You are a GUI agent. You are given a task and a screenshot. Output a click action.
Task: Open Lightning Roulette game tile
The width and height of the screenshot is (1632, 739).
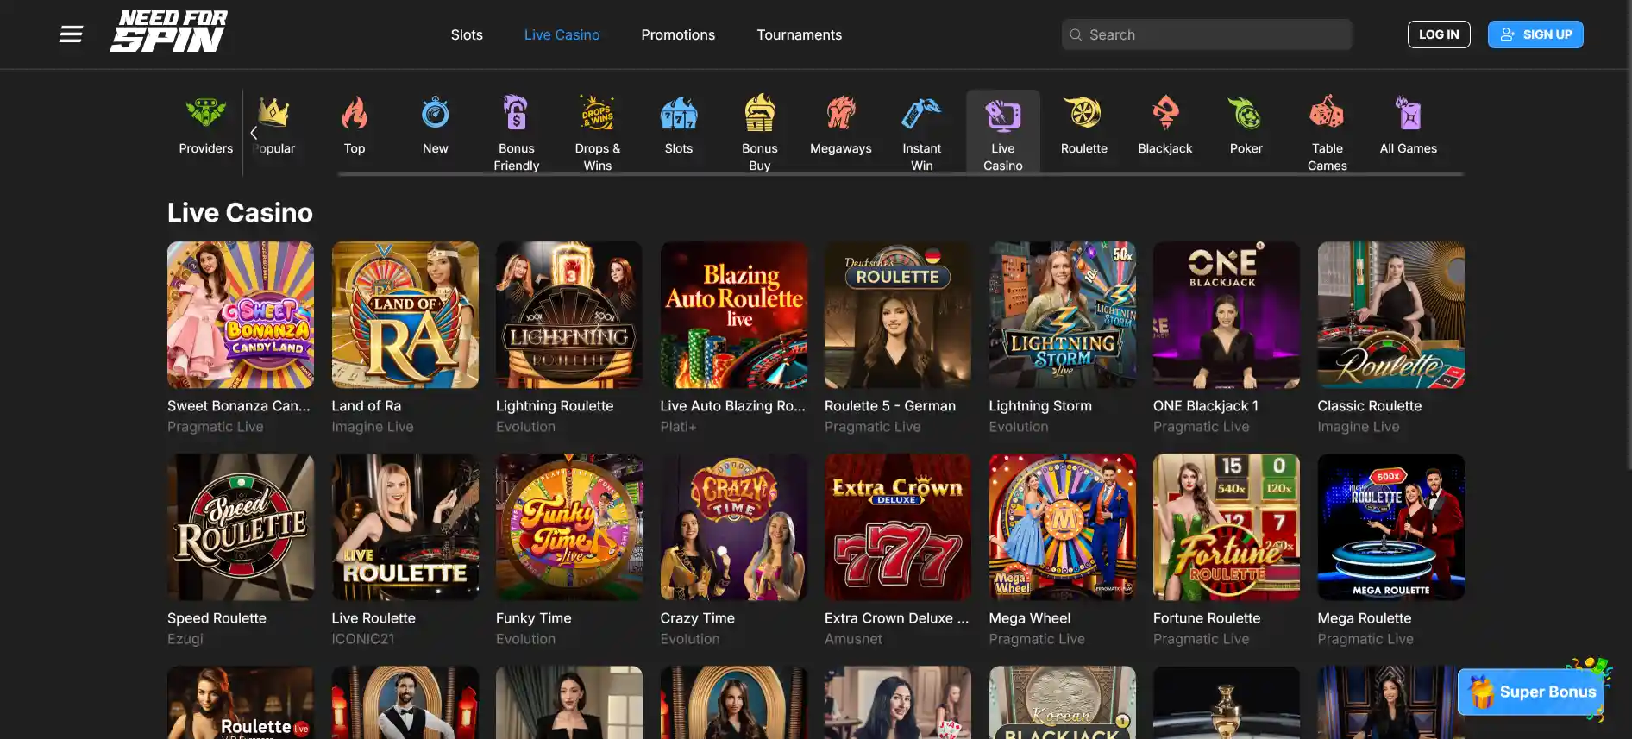point(569,315)
